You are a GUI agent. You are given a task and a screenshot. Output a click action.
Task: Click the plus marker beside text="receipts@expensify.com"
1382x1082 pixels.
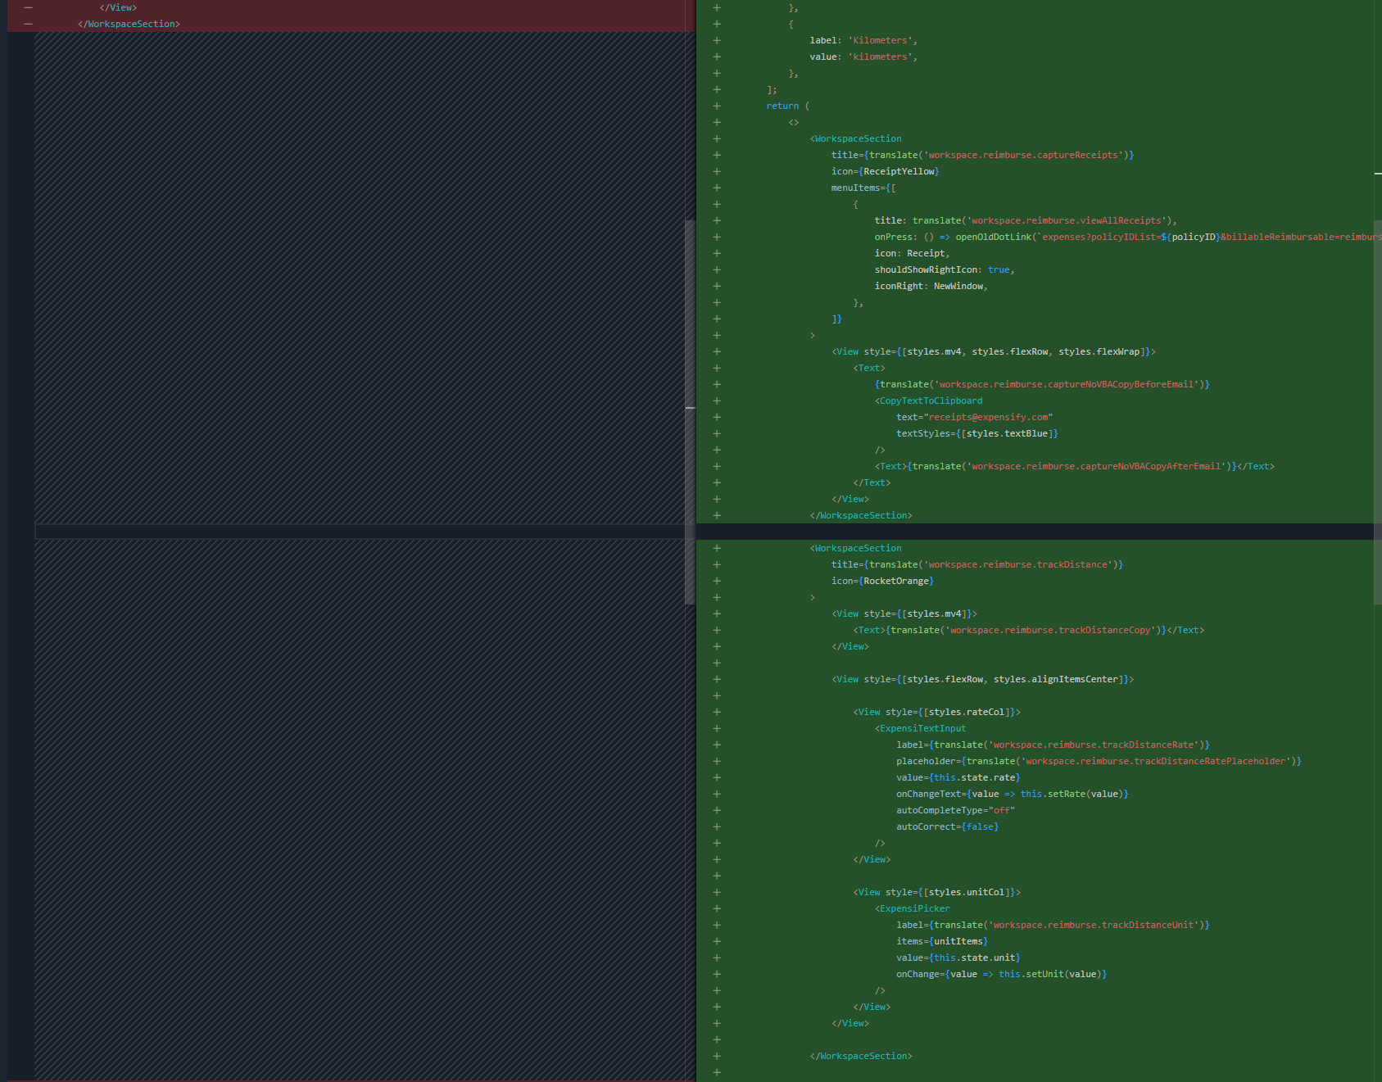[x=717, y=417]
